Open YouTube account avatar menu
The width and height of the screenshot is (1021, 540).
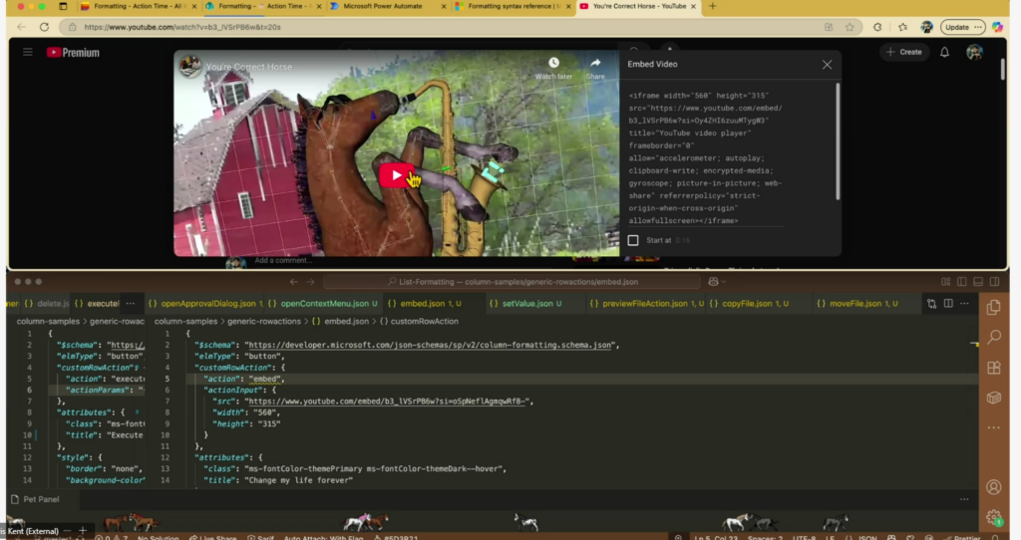click(x=974, y=52)
